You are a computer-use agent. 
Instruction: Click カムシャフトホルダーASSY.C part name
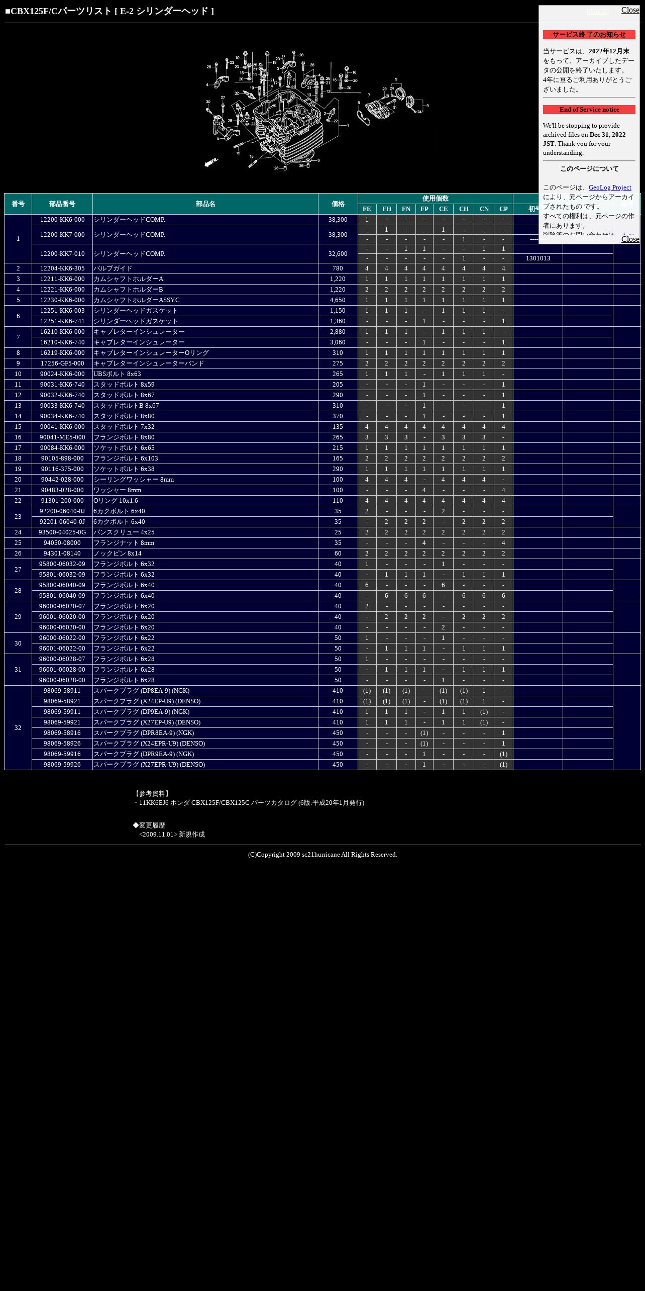coord(136,300)
